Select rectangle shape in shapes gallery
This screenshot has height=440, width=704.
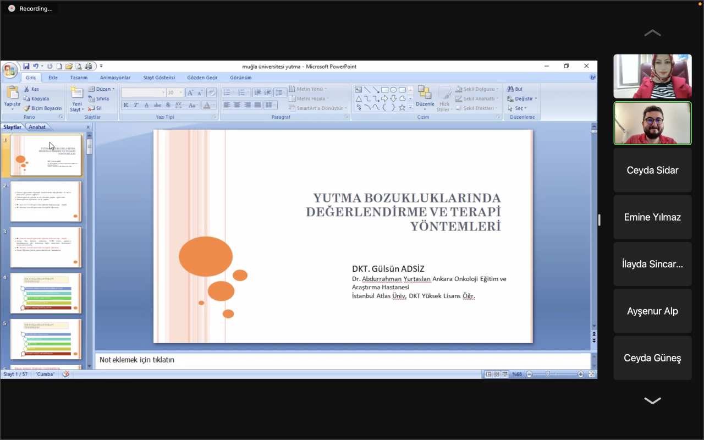(385, 90)
